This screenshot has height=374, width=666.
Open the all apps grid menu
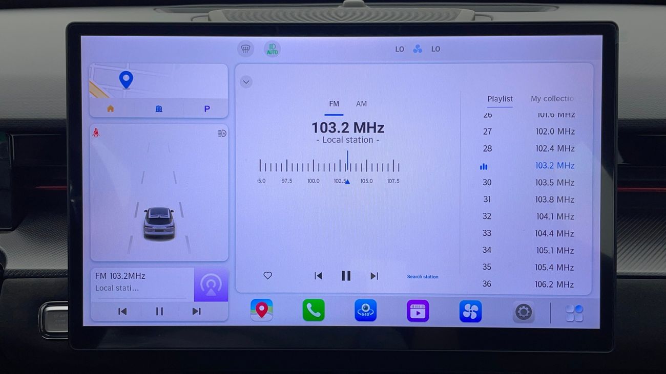click(574, 313)
